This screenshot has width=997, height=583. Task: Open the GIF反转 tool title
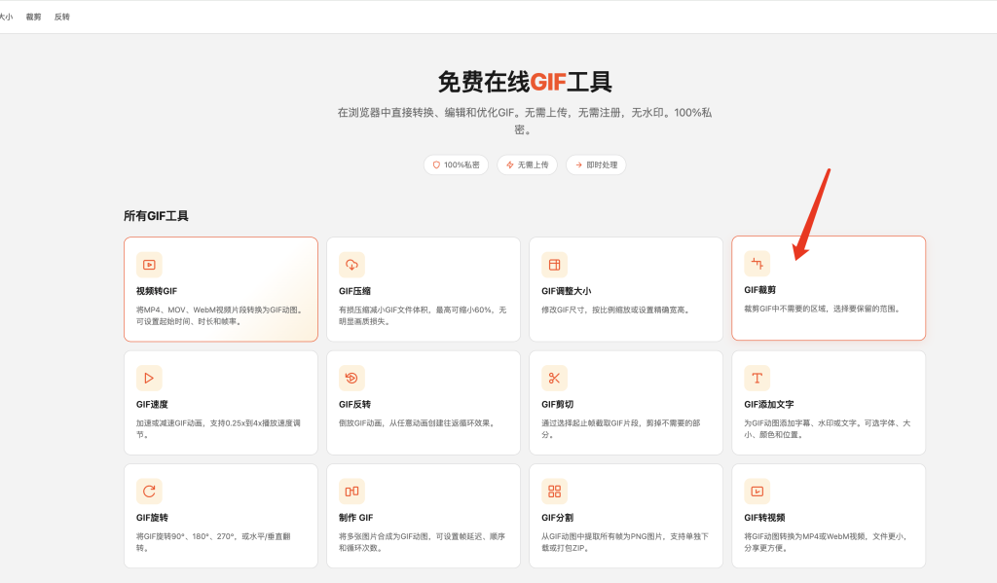click(x=354, y=404)
